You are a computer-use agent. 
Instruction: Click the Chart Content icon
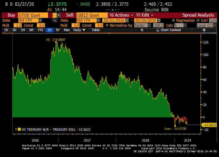pyautogui.click(x=158, y=30)
